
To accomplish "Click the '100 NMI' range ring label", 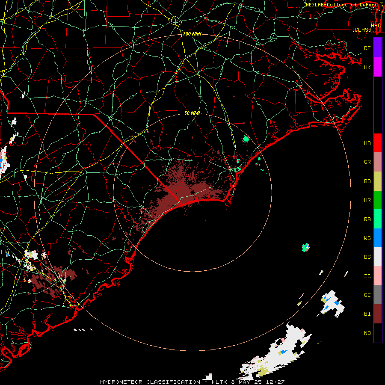I will [192, 34].
